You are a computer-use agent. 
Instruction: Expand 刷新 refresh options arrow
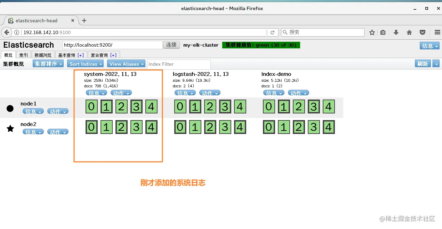coord(436,64)
